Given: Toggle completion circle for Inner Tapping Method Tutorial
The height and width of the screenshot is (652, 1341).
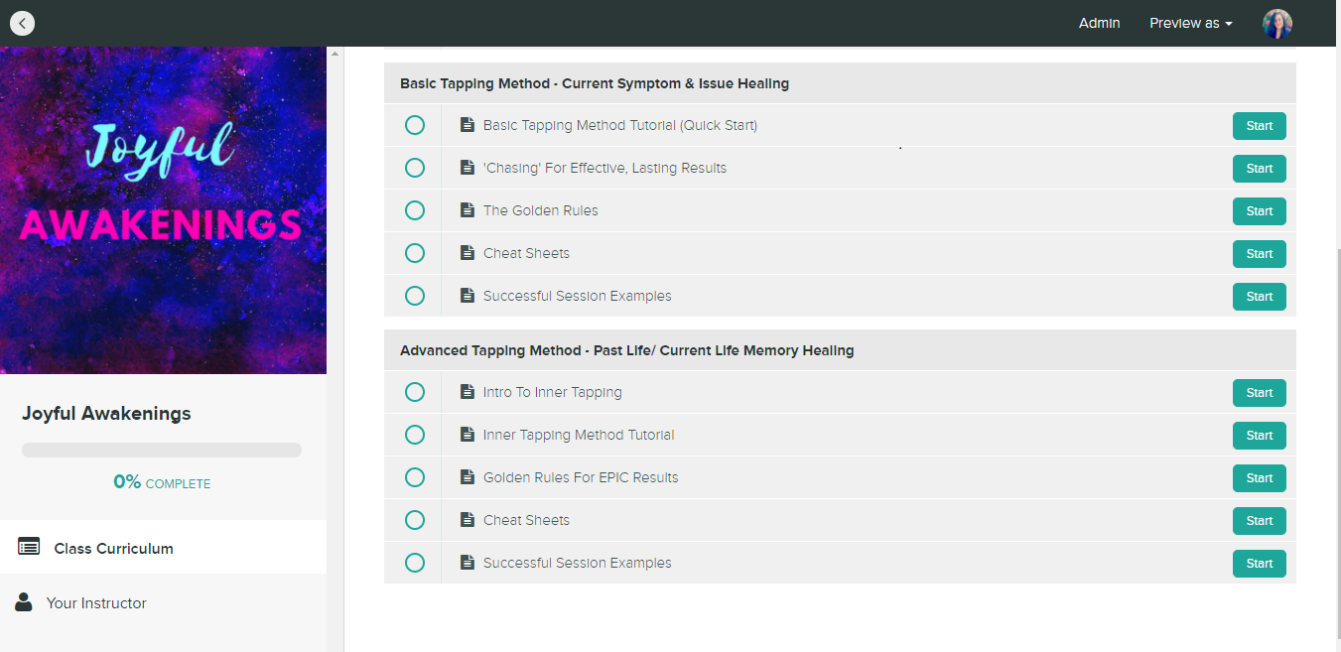Looking at the screenshot, I should [415, 435].
